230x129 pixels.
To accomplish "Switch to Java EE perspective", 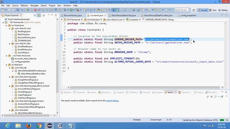I will [203, 10].
